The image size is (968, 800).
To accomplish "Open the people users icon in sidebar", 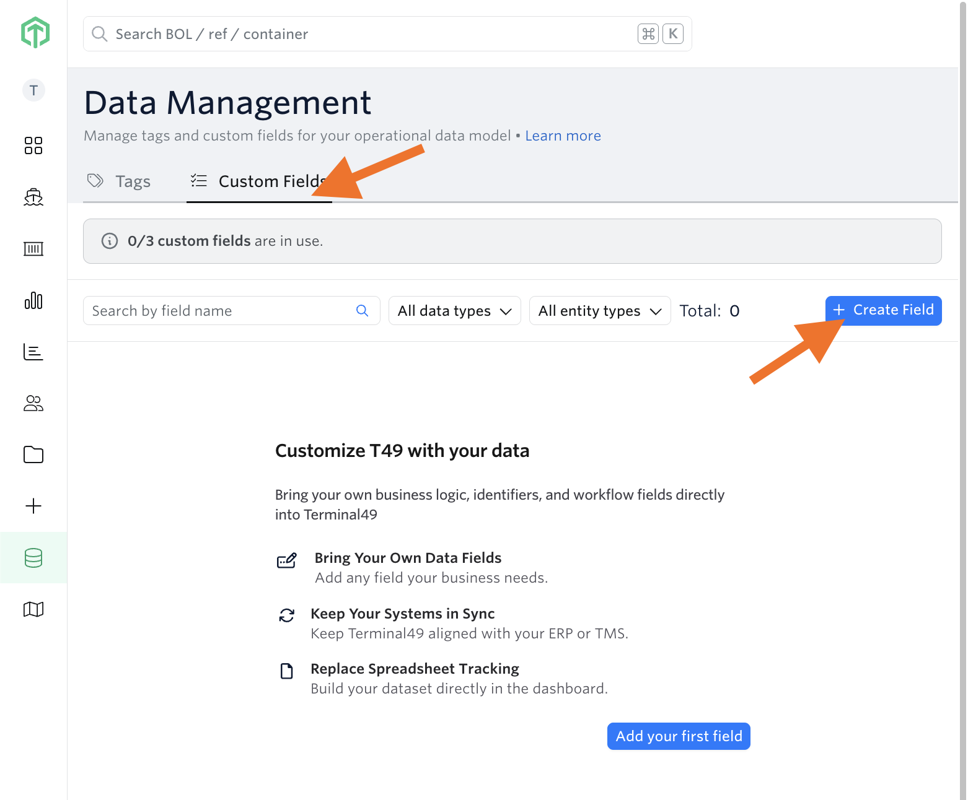I will click(x=33, y=403).
